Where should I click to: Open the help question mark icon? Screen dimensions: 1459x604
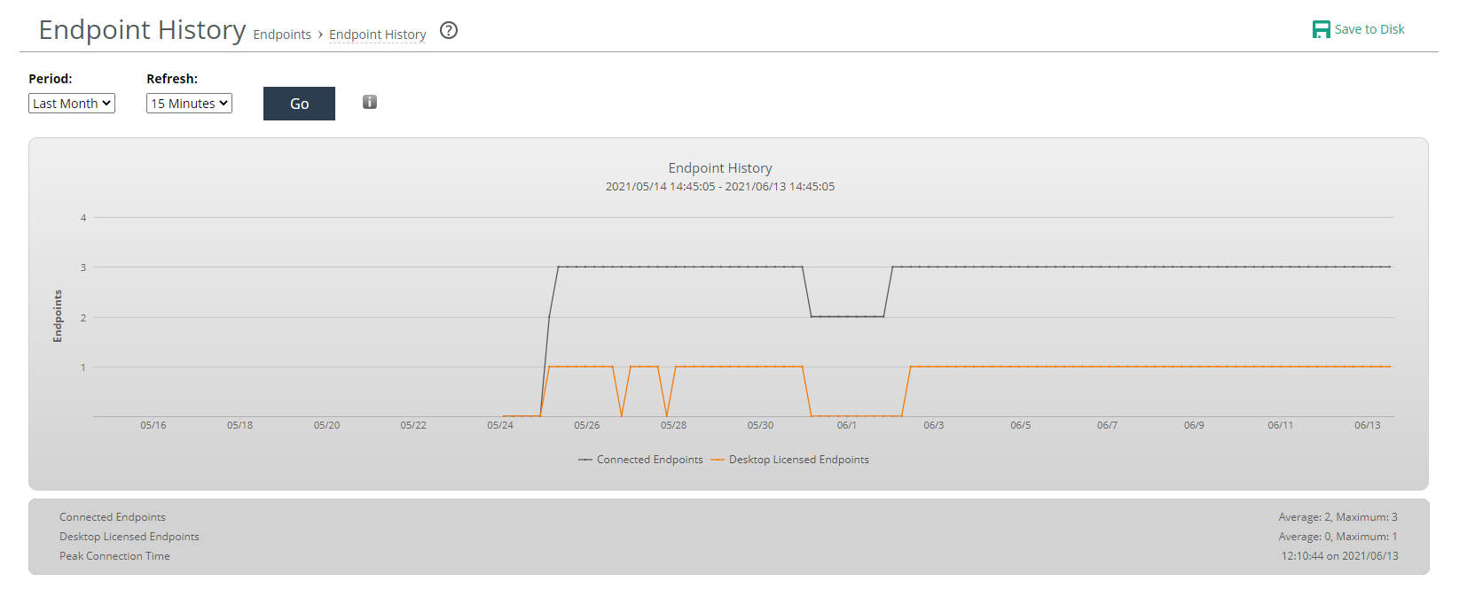tap(449, 30)
